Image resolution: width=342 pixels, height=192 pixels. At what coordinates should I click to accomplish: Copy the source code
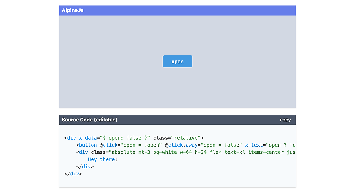click(285, 120)
